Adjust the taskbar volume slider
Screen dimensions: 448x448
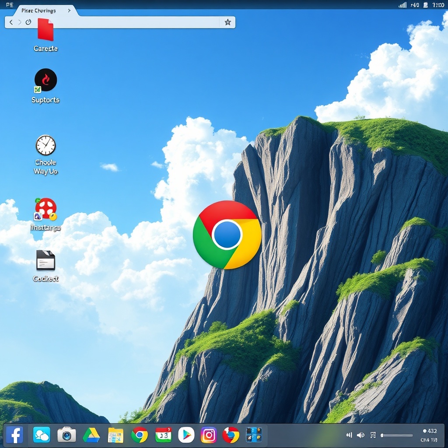point(396,435)
